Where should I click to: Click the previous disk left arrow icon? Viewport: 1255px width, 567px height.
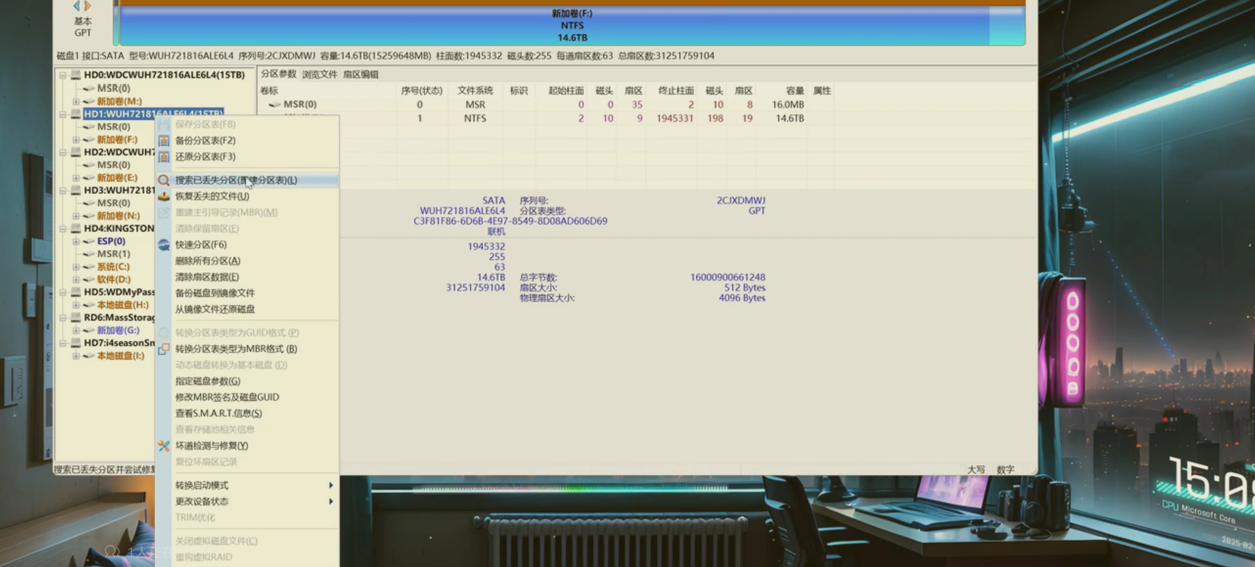[x=77, y=6]
